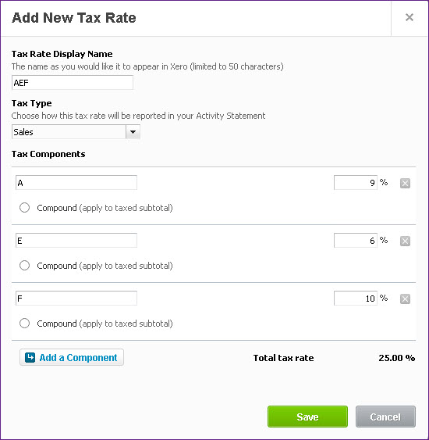The image size is (429, 440).
Task: Click the Add a Component button label
Action: pyautogui.click(x=78, y=358)
